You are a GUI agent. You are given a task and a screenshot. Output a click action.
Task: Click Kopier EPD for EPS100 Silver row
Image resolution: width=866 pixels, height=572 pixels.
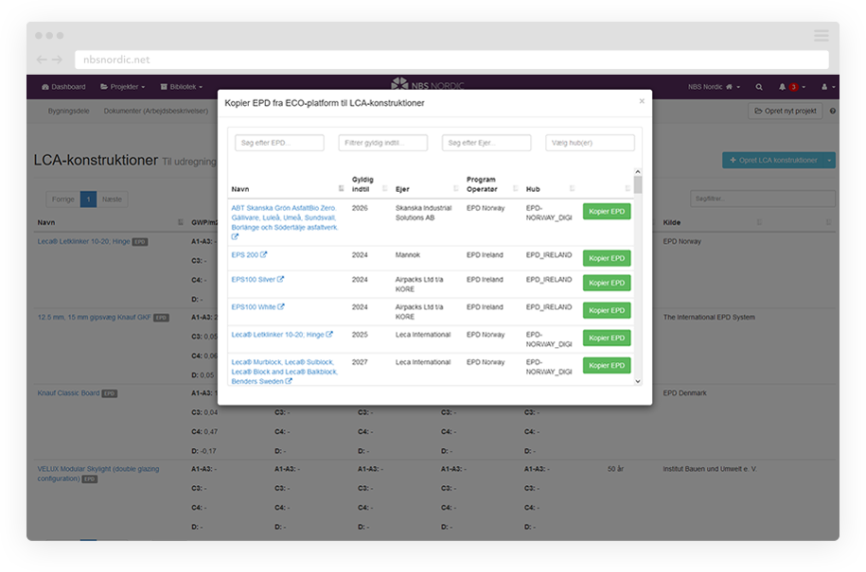[x=607, y=283]
